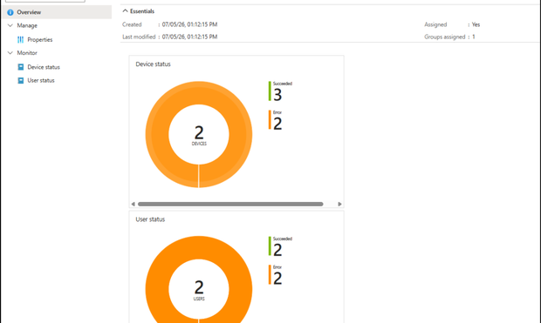
Task: Open Device status in sidebar
Action: 44,67
